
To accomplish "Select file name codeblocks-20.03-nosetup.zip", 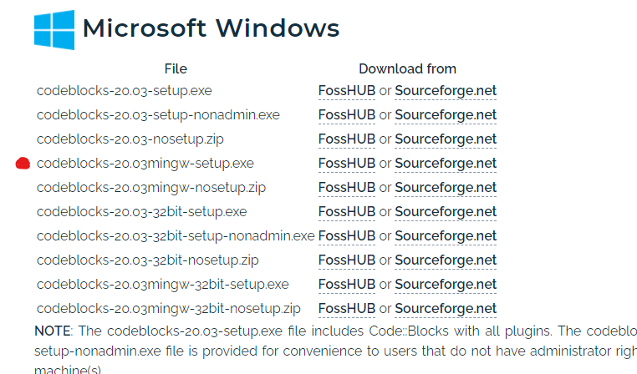I will click(130, 139).
